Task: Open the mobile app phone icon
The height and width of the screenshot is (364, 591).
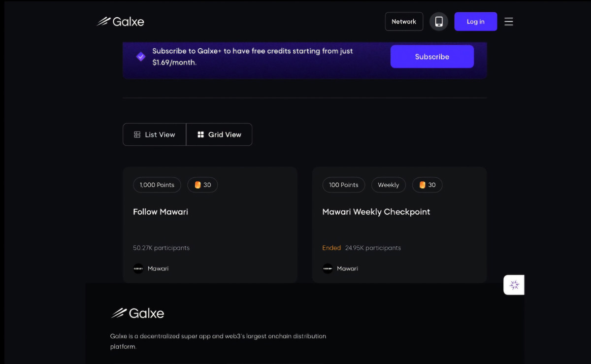Action: point(439,22)
